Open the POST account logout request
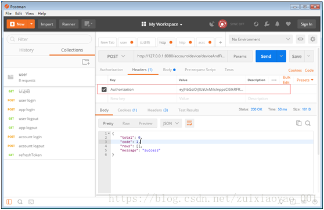324x210 pixels. (49, 146)
